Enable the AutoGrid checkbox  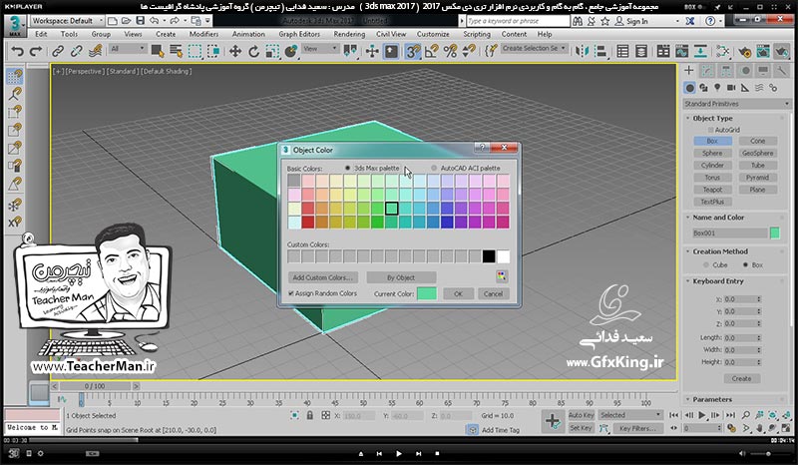[711, 130]
